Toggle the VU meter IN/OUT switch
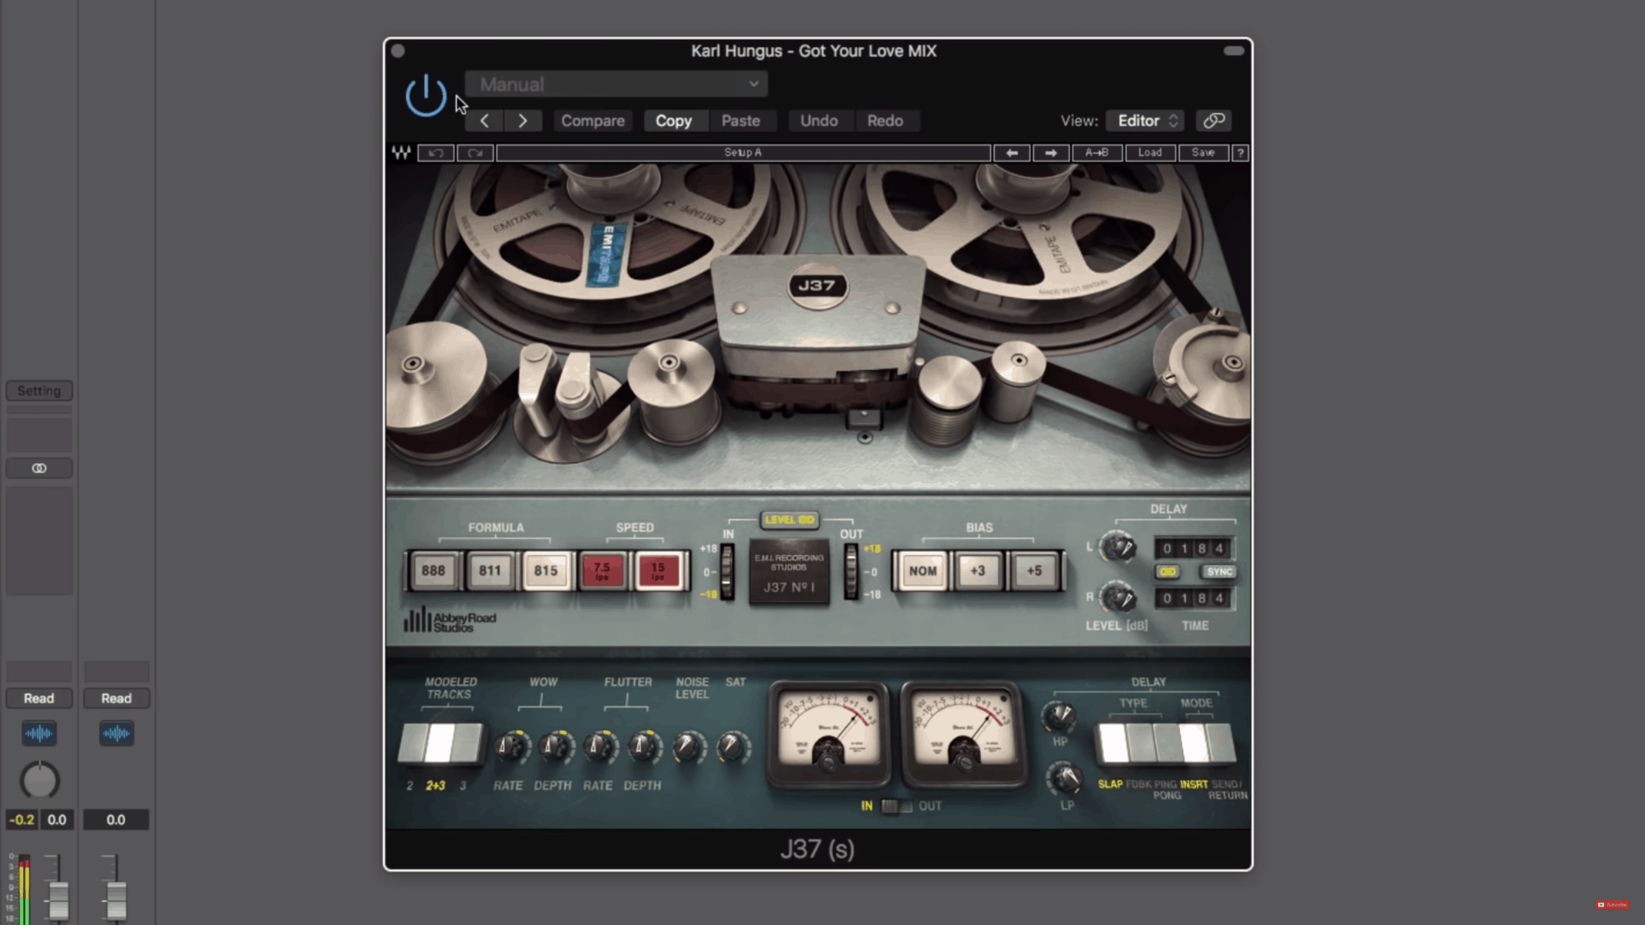1645x925 pixels. point(896,806)
